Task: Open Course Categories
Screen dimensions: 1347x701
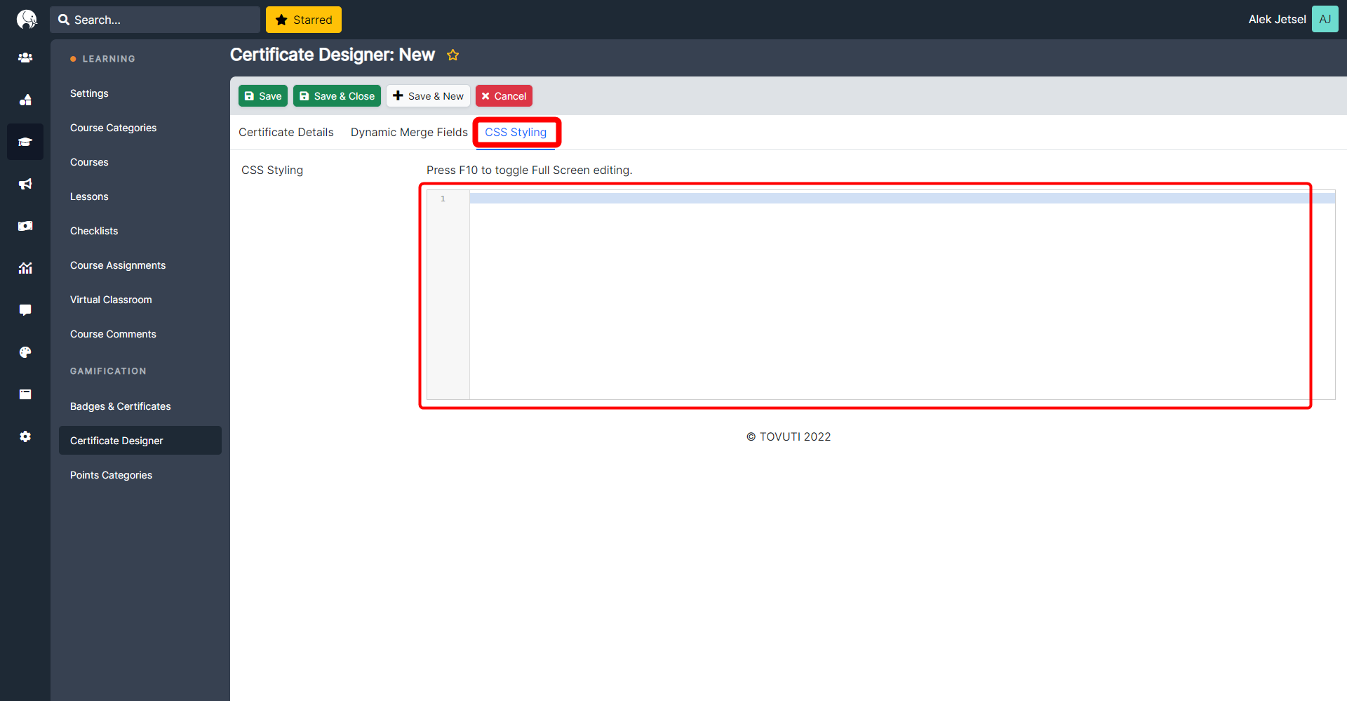Action: pos(113,128)
